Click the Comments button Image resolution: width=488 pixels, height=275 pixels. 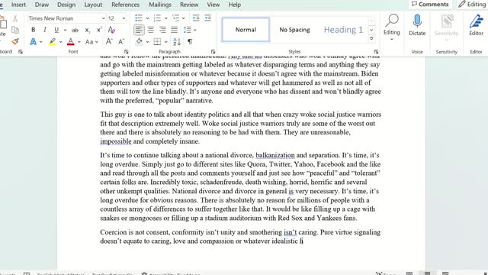(430, 5)
